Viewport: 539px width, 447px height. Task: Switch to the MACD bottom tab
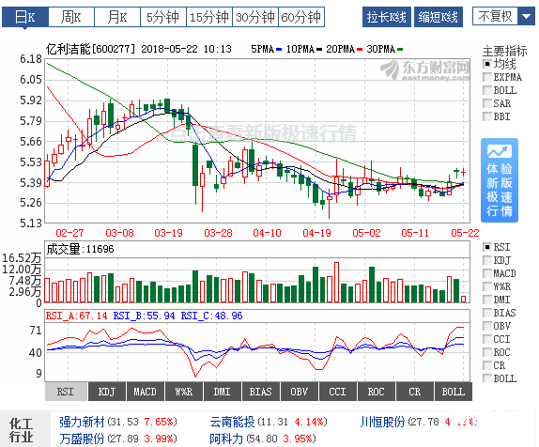pos(146,392)
